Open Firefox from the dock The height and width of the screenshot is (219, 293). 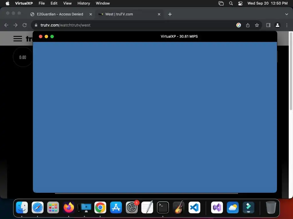[x=69, y=207]
